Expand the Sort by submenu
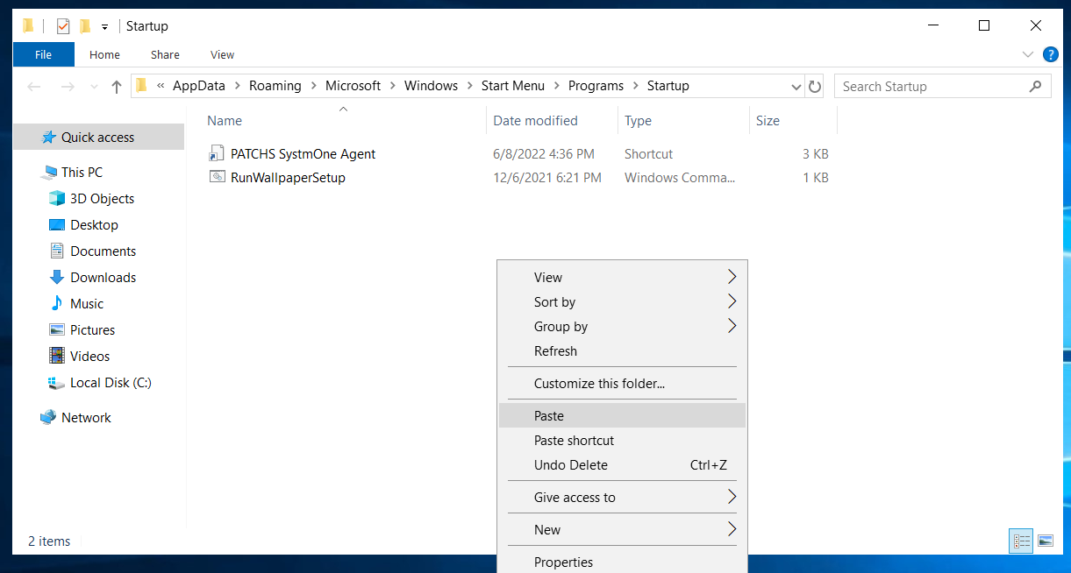The width and height of the screenshot is (1071, 573). click(554, 301)
